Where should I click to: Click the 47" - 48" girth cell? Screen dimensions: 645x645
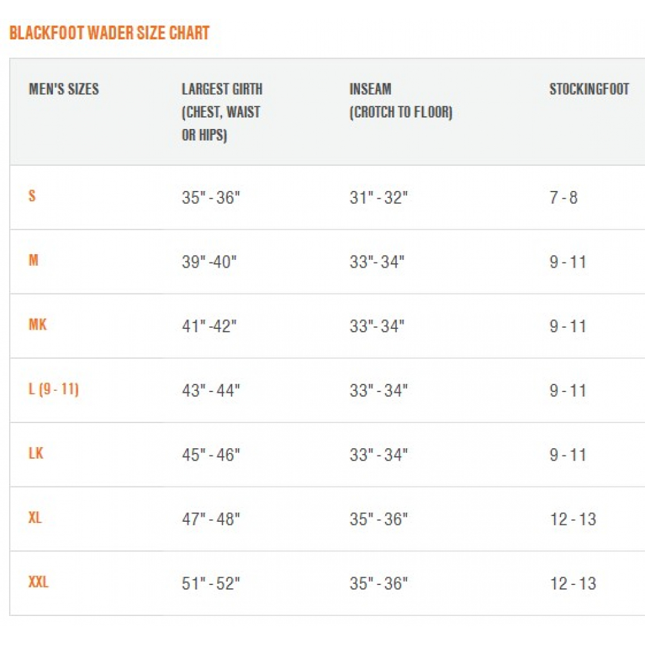[211, 519]
